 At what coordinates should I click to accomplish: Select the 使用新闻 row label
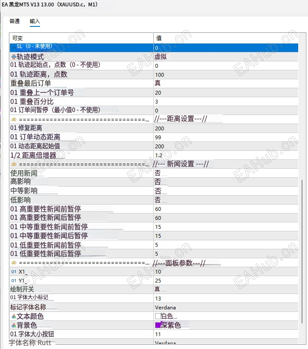click(x=23, y=173)
